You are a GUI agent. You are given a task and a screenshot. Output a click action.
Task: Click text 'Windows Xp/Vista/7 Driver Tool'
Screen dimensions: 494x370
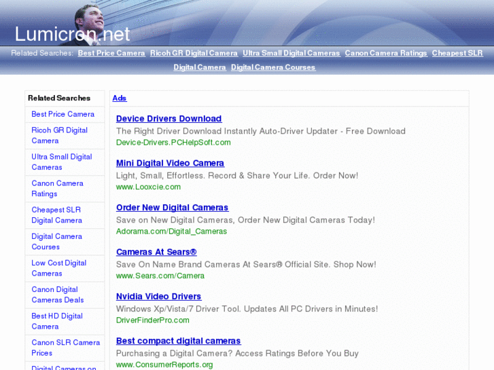click(x=179, y=309)
